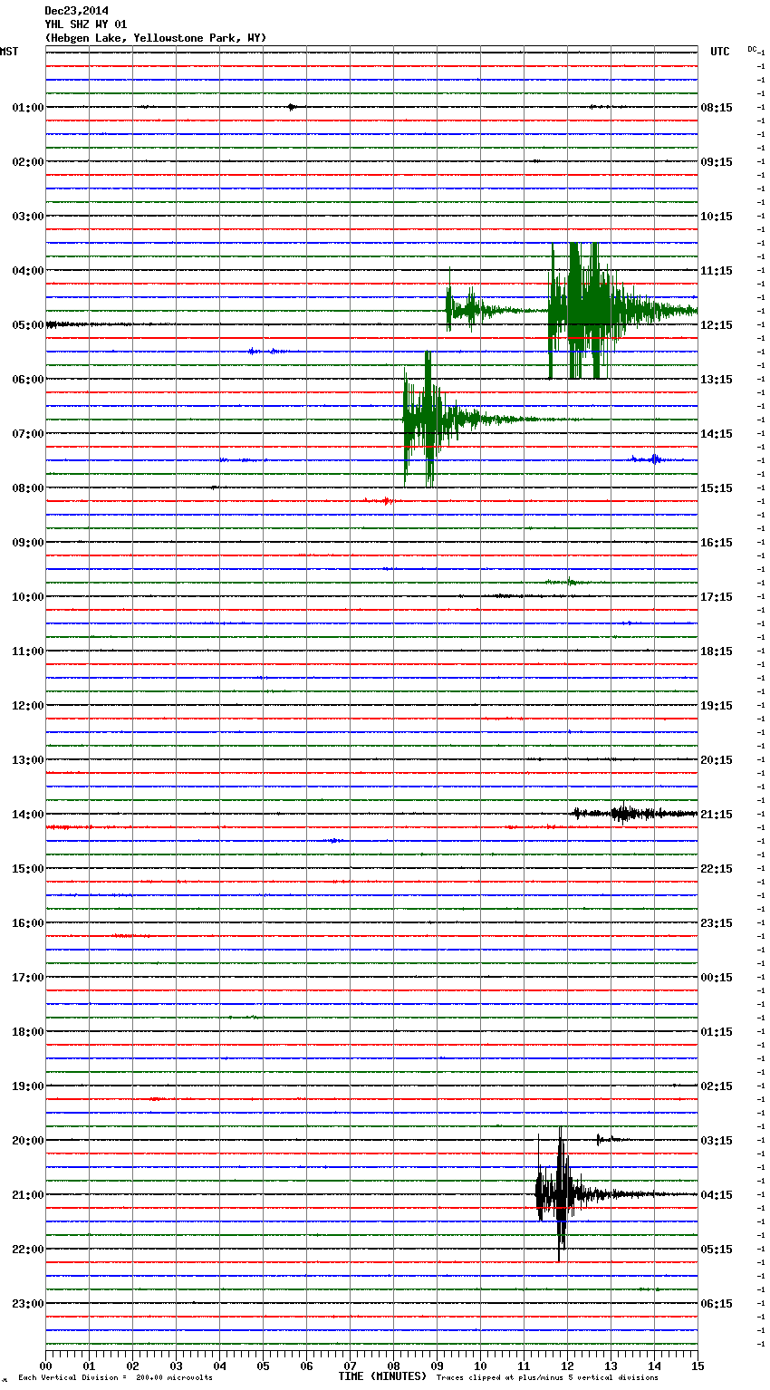Click the 21:15 UTC time label
Viewport: 770px width, 1390px height.
[717, 815]
